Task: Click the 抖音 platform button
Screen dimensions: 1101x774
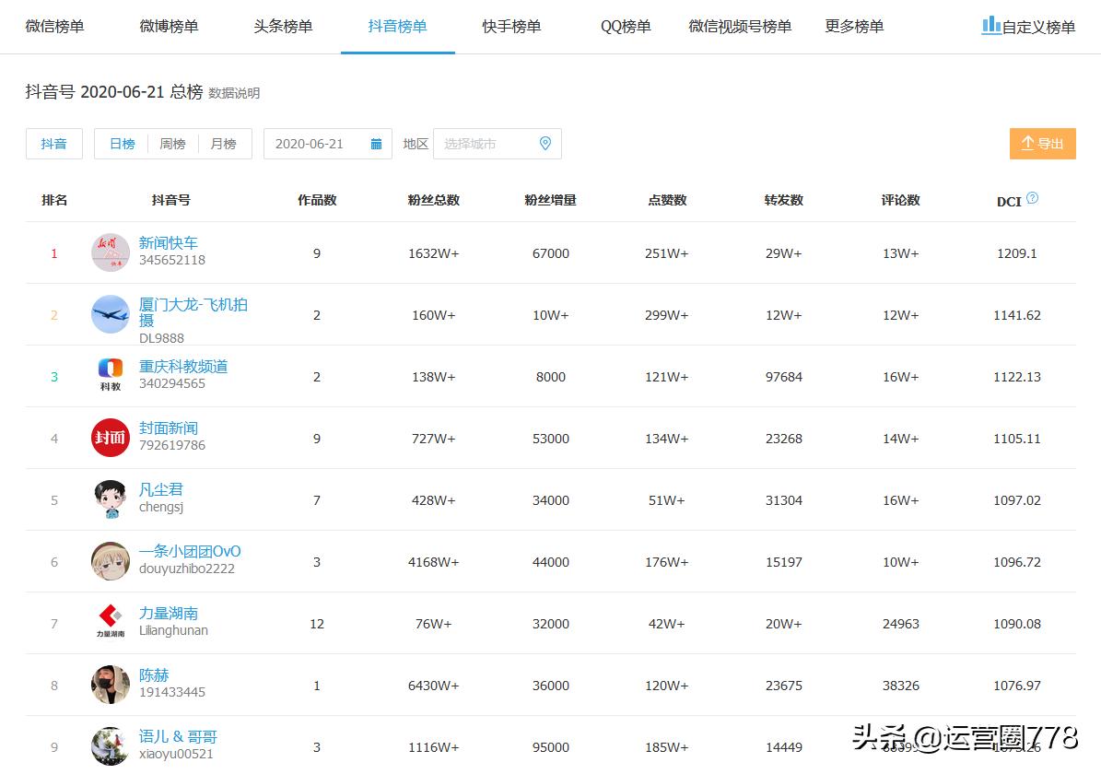Action: pyautogui.click(x=53, y=144)
